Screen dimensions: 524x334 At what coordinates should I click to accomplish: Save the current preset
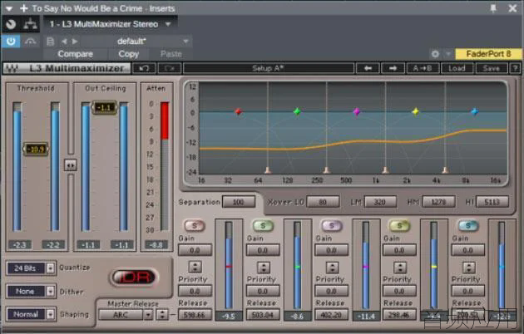click(x=491, y=68)
